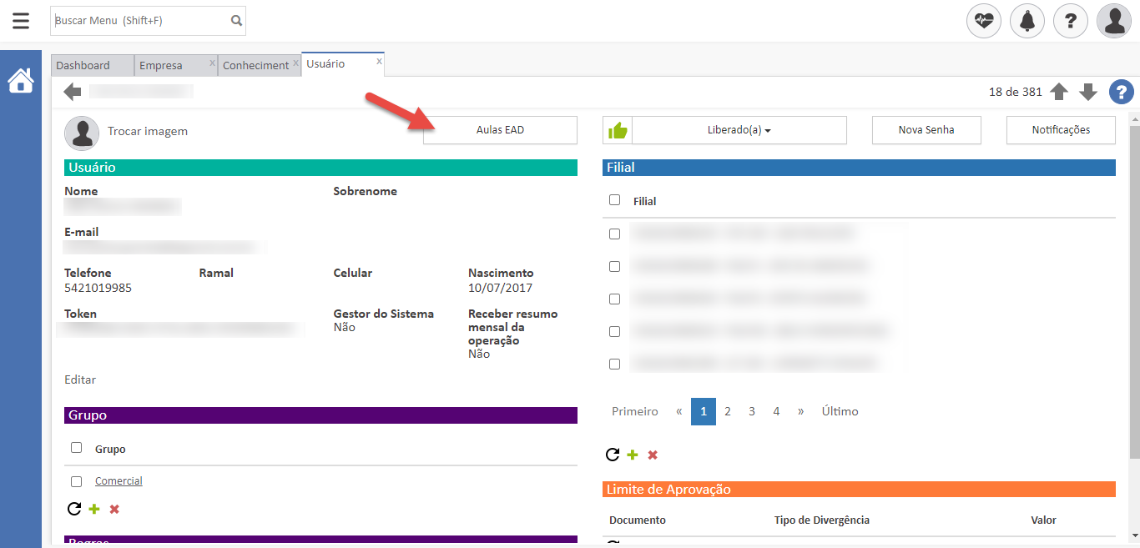Expand the Liberado(a) status dropdown
The width and height of the screenshot is (1140, 548).
739,130
